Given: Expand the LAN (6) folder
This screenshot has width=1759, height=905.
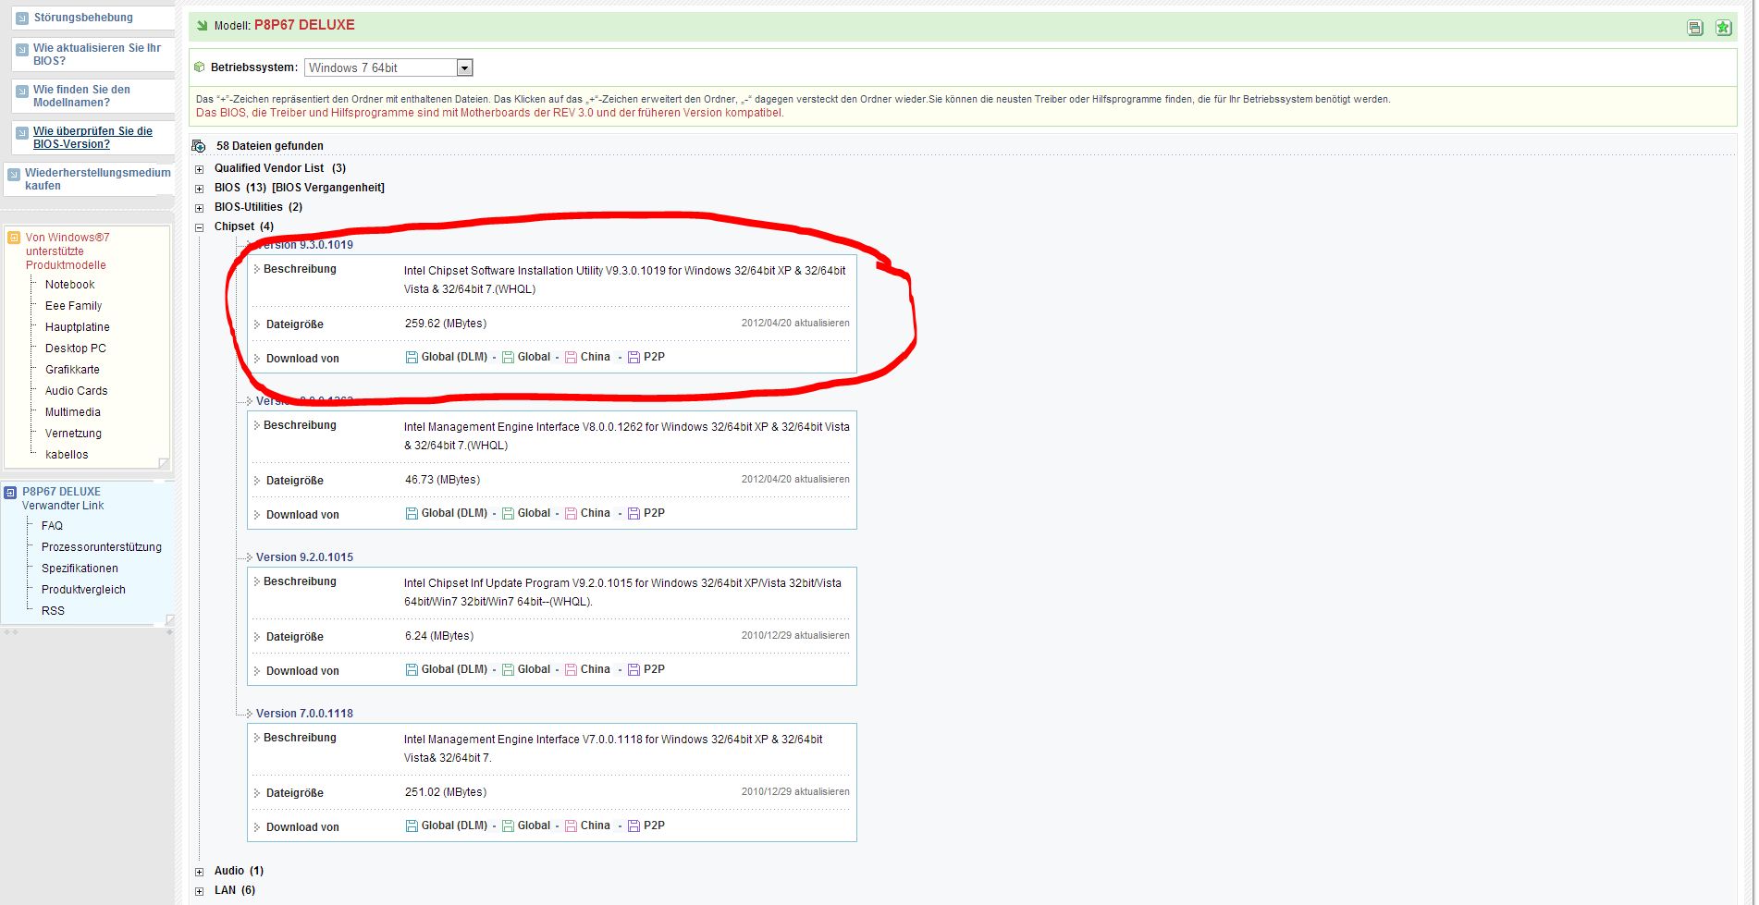Looking at the screenshot, I should (x=199, y=891).
